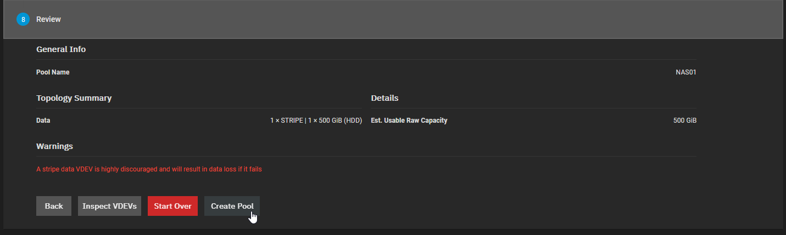Select the Pool Name label
786x235 pixels.
53,72
